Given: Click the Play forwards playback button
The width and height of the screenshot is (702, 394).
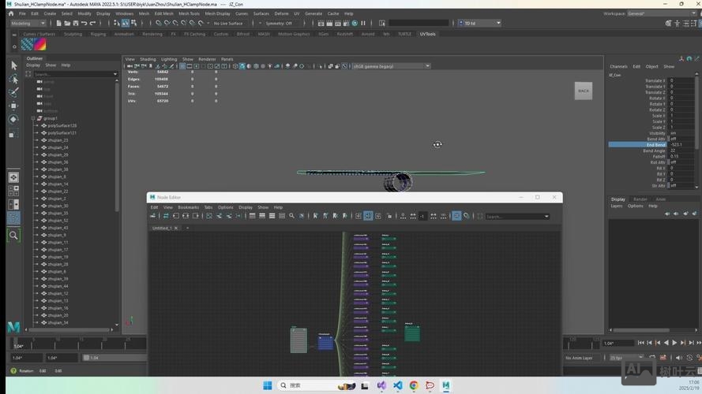Looking at the screenshot, I should 674,343.
